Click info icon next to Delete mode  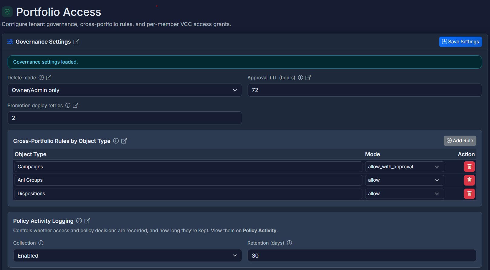coord(41,77)
